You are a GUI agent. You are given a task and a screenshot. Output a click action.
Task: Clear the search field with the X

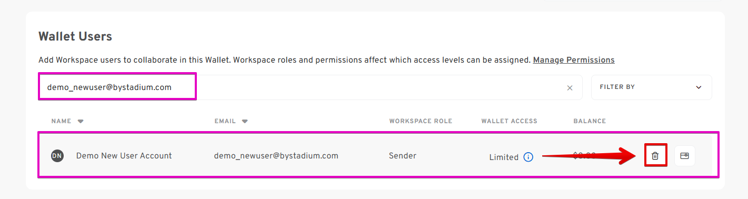click(570, 88)
